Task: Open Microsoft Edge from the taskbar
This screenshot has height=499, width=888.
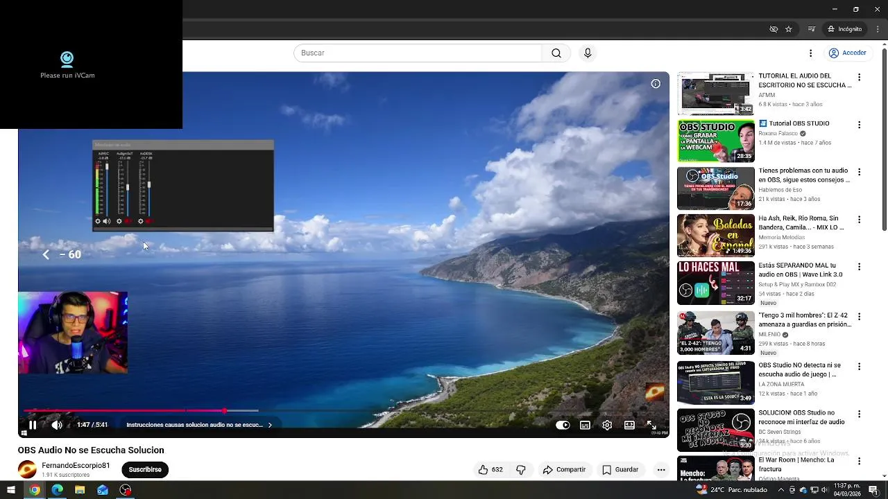Action: 57,490
